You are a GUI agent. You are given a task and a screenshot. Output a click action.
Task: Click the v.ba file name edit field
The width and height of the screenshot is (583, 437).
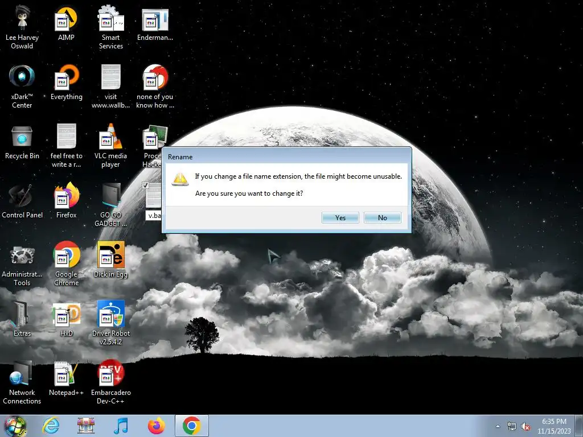click(x=154, y=216)
